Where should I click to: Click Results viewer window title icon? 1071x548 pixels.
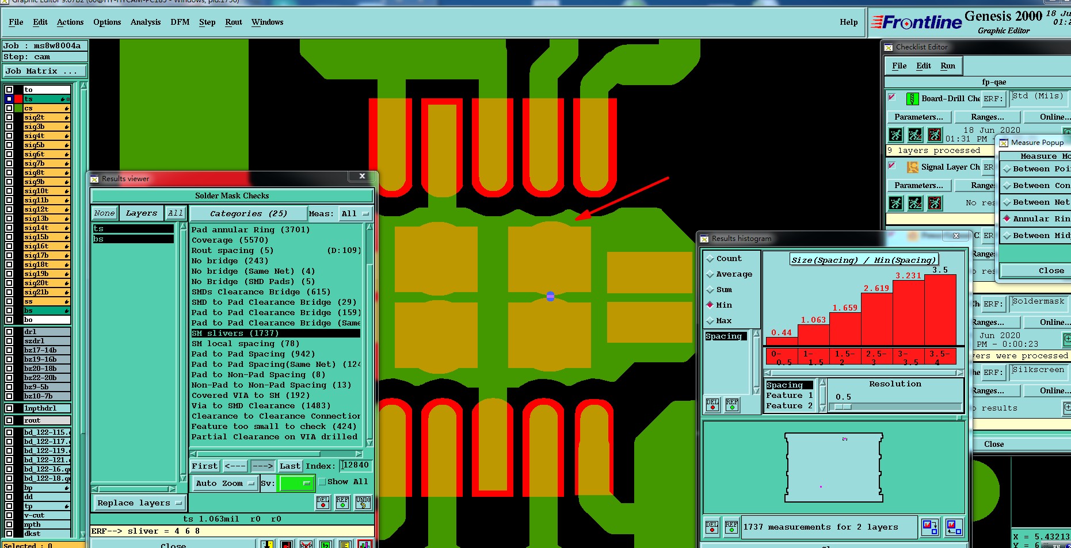coord(94,179)
